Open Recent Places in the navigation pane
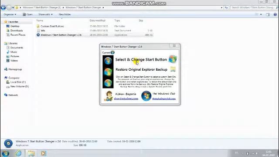Image resolution: width=279 pixels, height=157 pixels. click(18, 35)
